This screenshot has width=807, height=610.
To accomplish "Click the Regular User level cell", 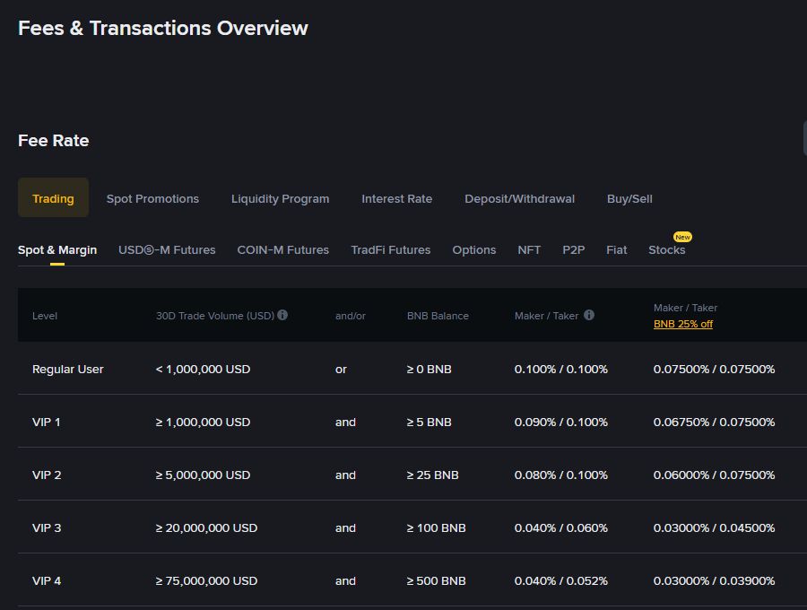I will coord(68,369).
